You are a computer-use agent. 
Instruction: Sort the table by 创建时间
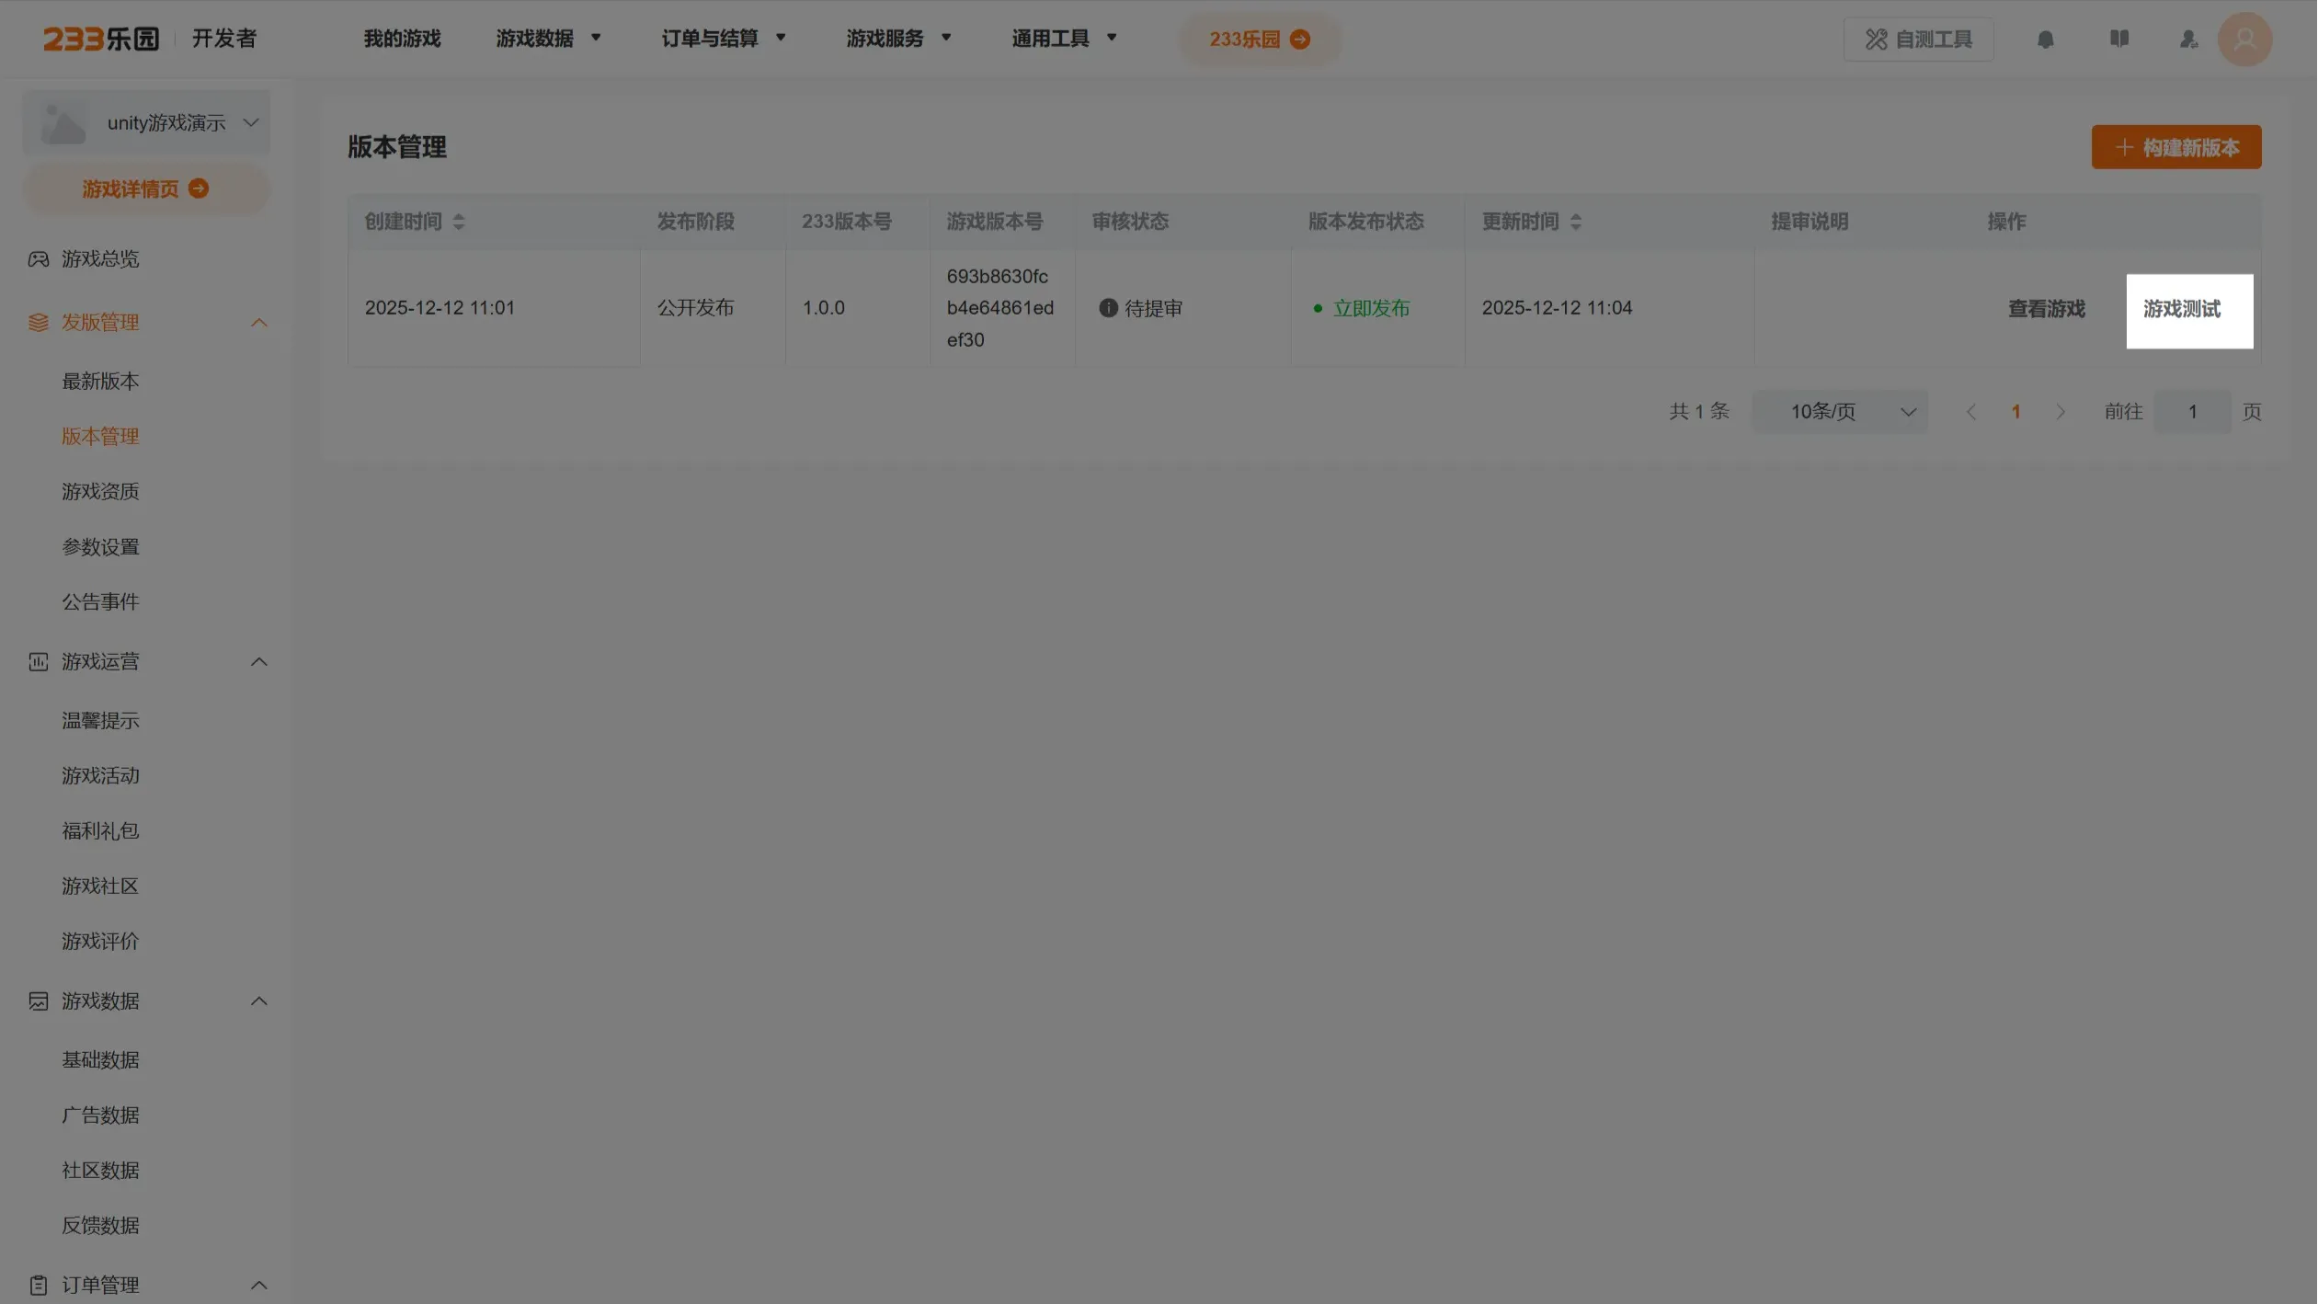[459, 222]
